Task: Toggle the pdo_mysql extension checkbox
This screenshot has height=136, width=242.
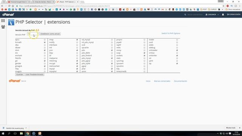Action: 112,58
